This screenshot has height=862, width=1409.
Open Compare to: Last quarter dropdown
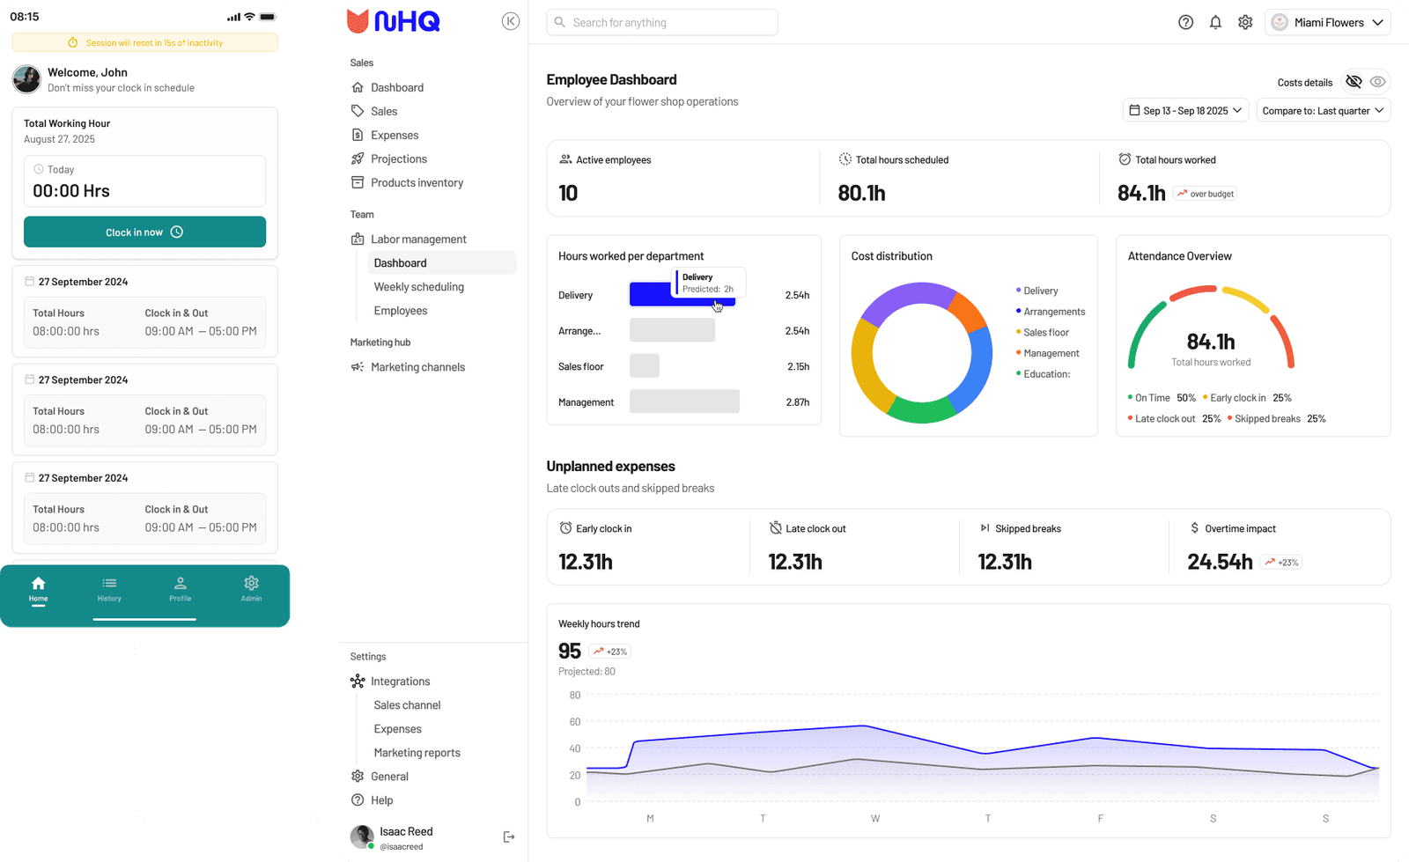1323,111
